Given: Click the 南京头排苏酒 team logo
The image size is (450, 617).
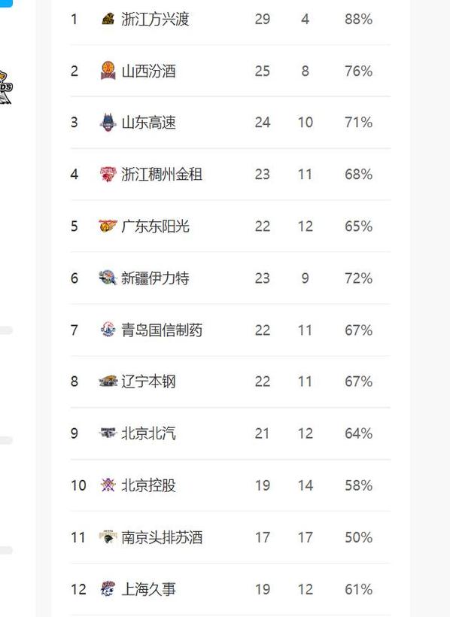Looking at the screenshot, I should 106,537.
